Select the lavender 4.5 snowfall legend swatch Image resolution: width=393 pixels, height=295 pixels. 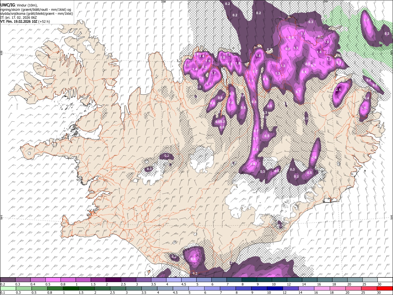click(x=189, y=280)
